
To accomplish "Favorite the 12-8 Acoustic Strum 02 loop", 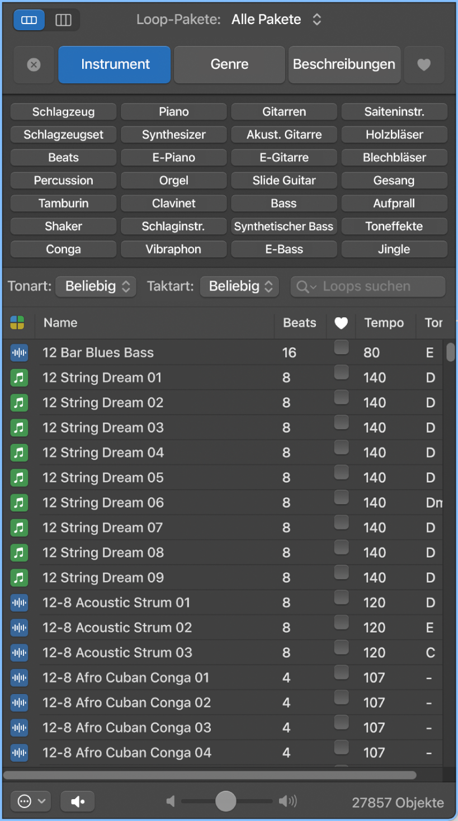I will pyautogui.click(x=341, y=623).
